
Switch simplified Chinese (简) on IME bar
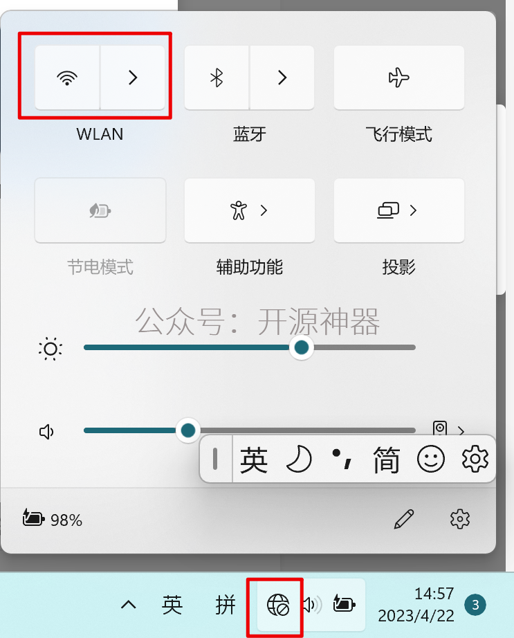point(386,459)
